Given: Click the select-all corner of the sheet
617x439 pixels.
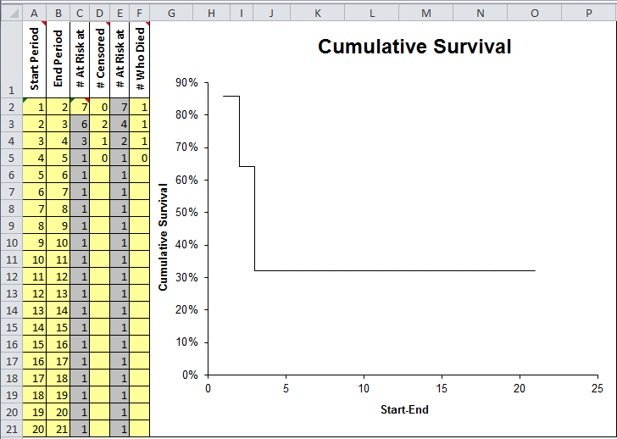Looking at the screenshot, I should tap(11, 13).
